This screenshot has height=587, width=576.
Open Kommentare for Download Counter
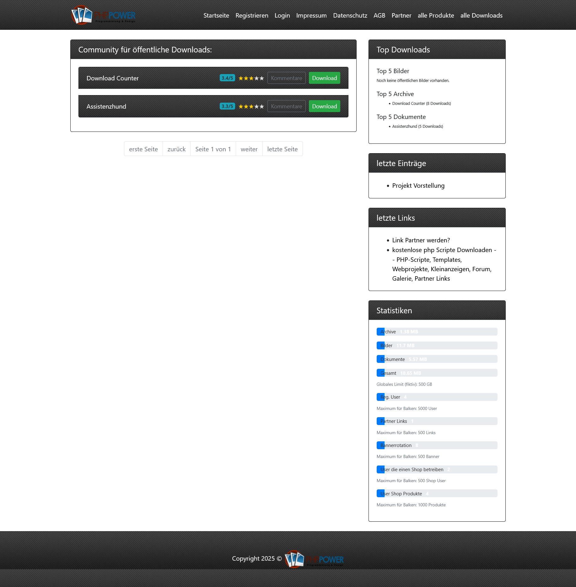pos(286,78)
